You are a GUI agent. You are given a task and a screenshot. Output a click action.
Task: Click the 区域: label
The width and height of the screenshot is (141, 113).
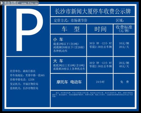(x=120, y=20)
